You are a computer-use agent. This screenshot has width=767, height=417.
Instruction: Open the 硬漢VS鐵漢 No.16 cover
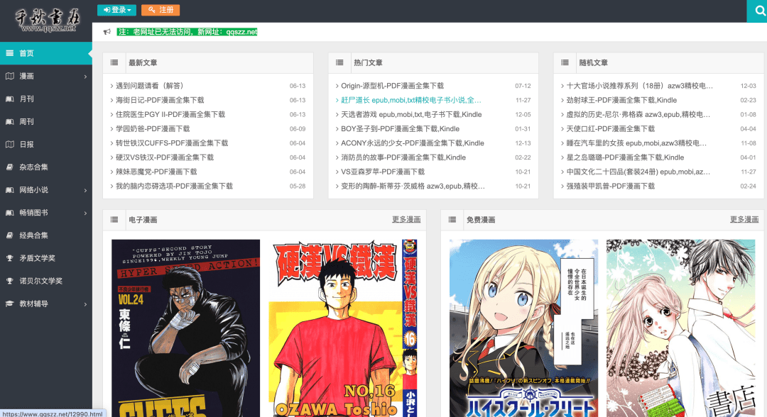point(342,328)
